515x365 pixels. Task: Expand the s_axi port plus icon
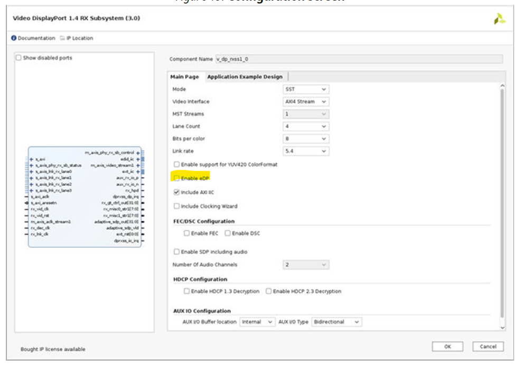pos(32,159)
